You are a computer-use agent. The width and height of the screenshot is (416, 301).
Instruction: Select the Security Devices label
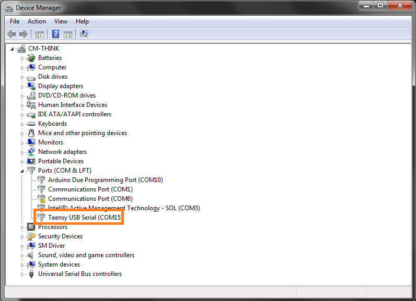60,236
